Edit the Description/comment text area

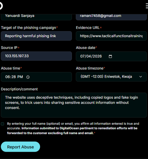pos(74,105)
